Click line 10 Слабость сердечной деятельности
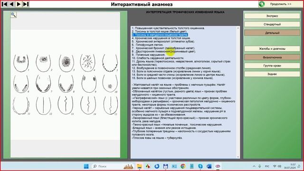Image resolution: width=304 pixels, height=171 pixels. (158, 58)
